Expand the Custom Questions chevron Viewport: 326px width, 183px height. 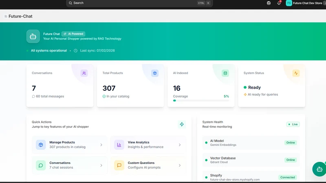coord(180,166)
